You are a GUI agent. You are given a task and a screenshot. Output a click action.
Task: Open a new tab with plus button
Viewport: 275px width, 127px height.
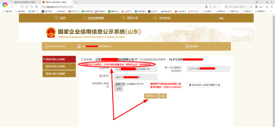click(76, 2)
